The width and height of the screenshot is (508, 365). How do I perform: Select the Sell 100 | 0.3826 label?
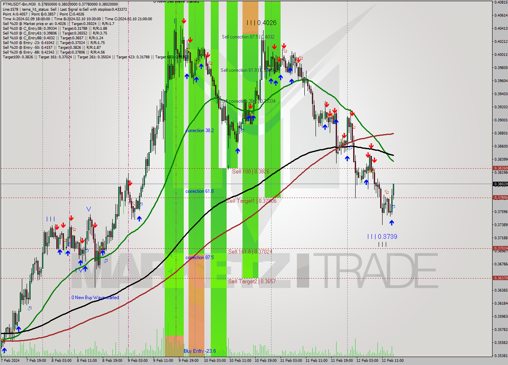(251, 171)
